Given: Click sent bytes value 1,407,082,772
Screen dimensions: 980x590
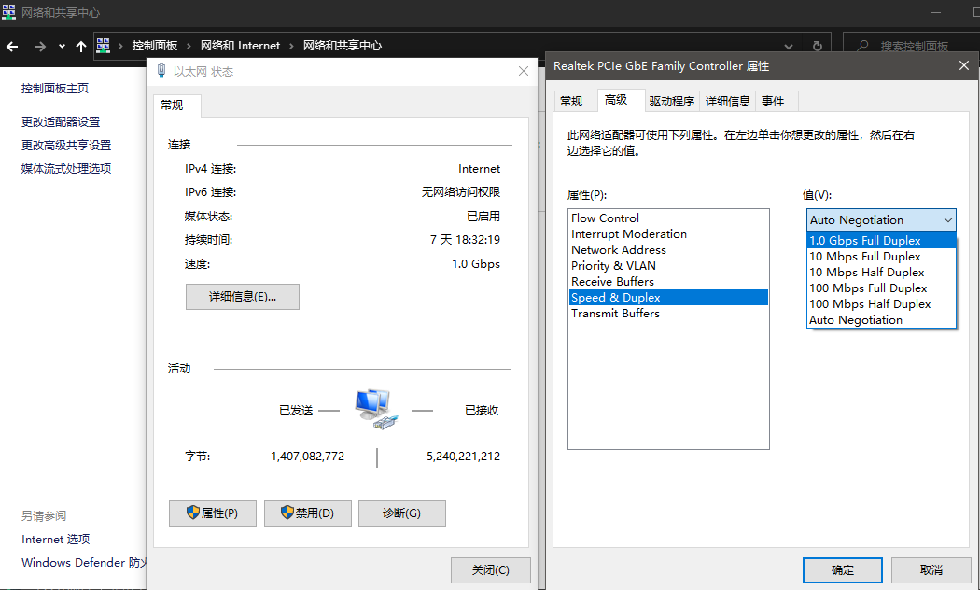Looking at the screenshot, I should pos(307,457).
